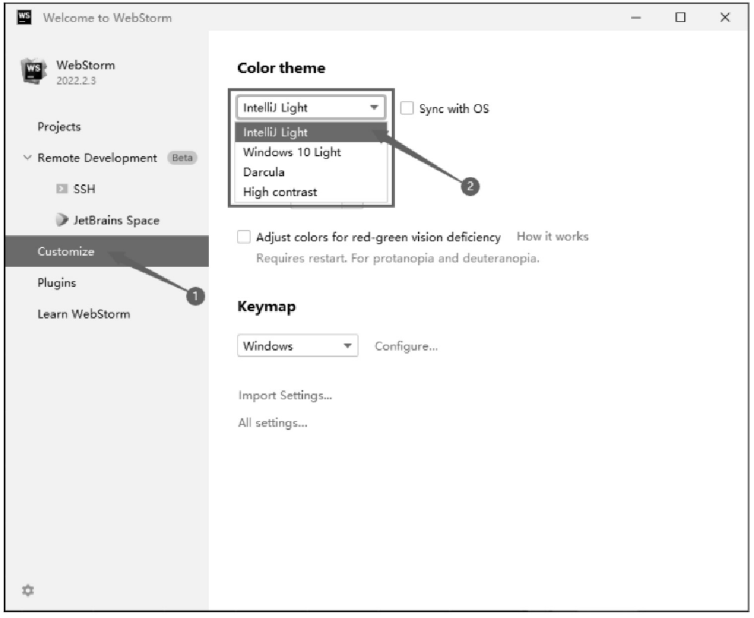754x618 pixels.
Task: Collapse the Remote Development section
Action: pyautogui.click(x=27, y=157)
